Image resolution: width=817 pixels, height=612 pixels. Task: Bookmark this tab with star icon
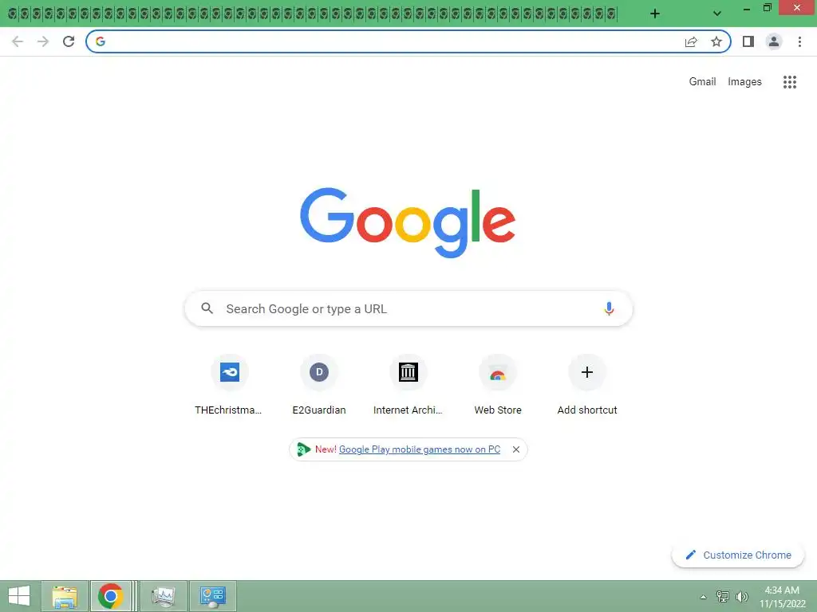(716, 41)
